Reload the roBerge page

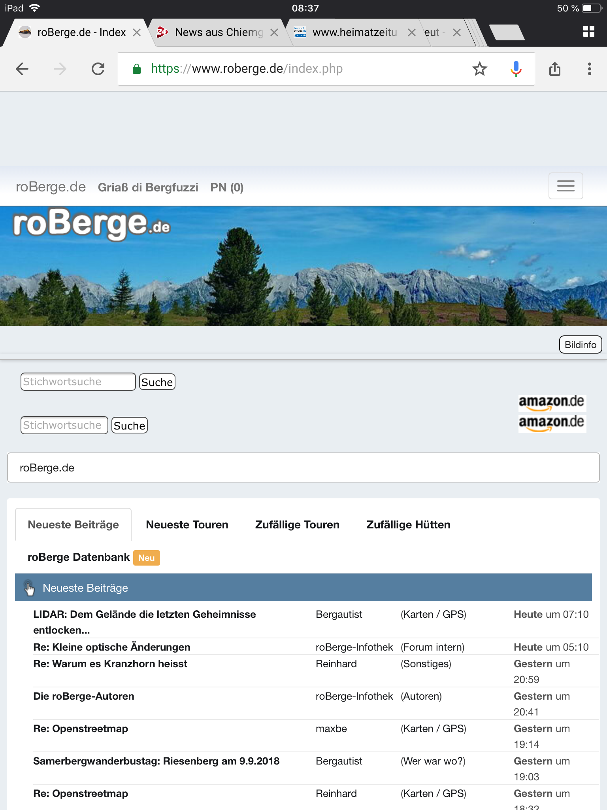click(x=98, y=69)
